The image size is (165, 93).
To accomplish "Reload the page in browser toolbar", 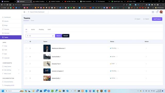I will point(7,5).
